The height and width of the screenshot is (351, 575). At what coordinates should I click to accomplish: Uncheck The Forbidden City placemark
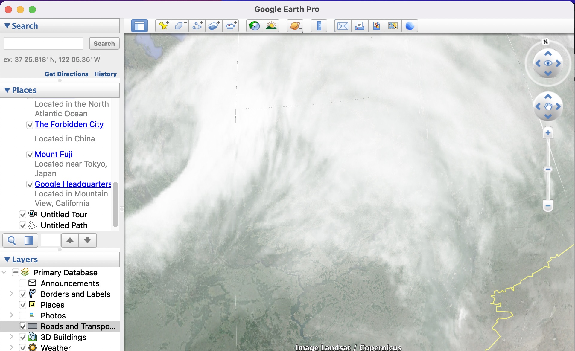[x=30, y=125]
